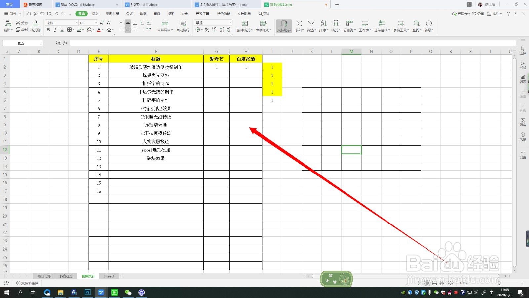This screenshot has width=529, height=298.
Task: Click the decrease decimal places icon
Action: click(229, 30)
